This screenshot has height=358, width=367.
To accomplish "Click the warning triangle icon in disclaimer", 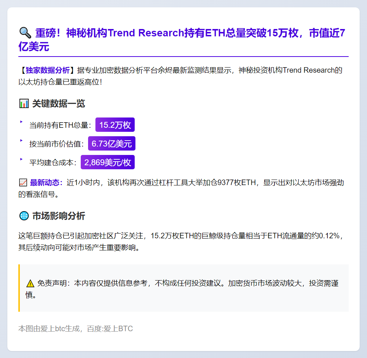I will pyautogui.click(x=30, y=283).
